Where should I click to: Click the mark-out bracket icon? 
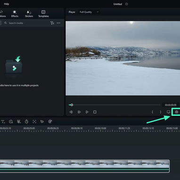(x=160, y=112)
